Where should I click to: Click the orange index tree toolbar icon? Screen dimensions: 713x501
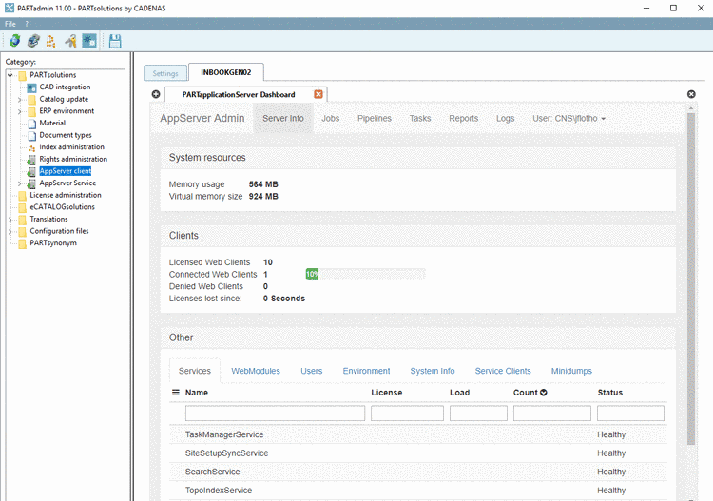[51, 41]
